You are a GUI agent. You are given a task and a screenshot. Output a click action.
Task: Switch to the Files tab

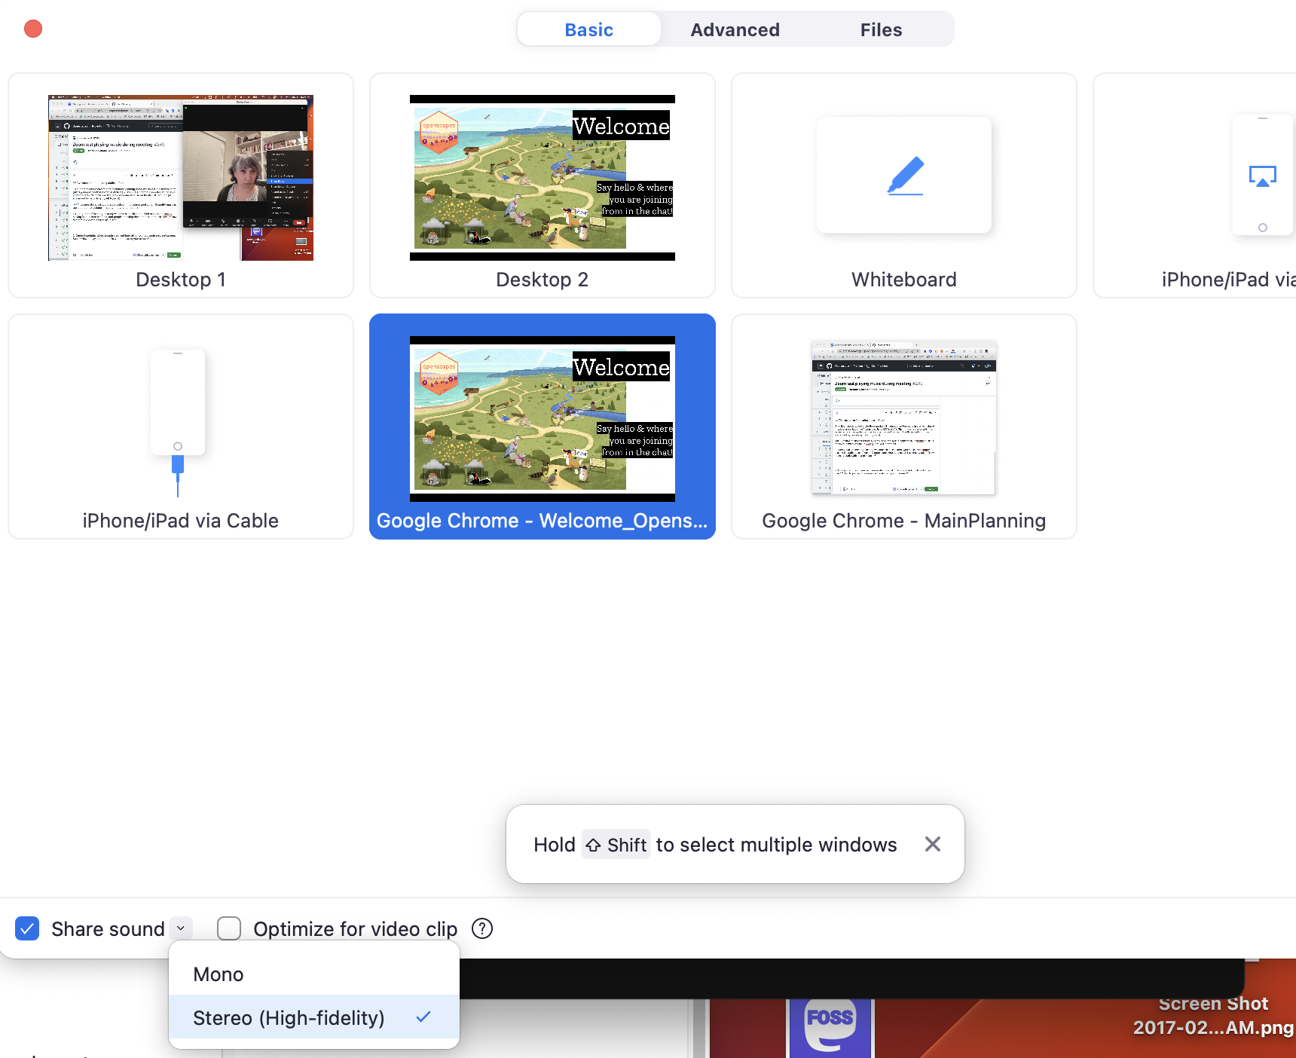tap(881, 29)
